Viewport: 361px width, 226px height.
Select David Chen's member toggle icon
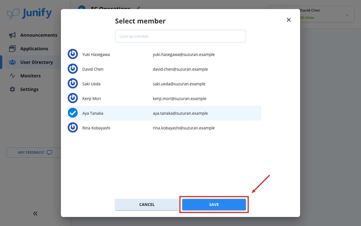tap(73, 69)
